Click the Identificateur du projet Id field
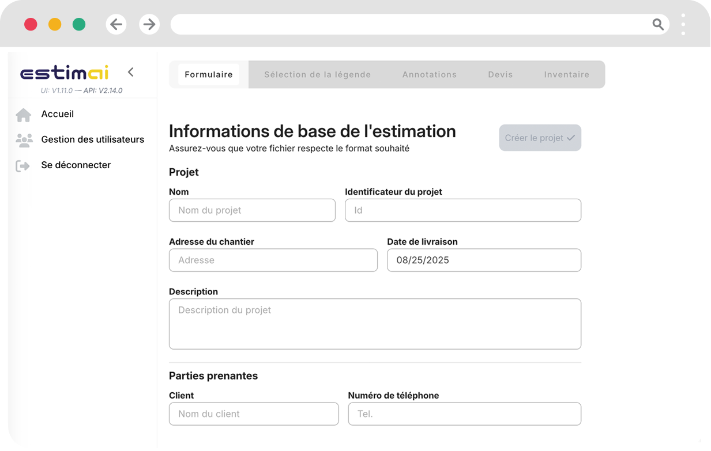 click(463, 210)
